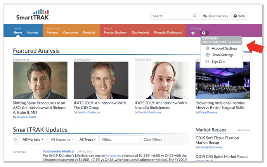Open the Products tab

(89, 33)
